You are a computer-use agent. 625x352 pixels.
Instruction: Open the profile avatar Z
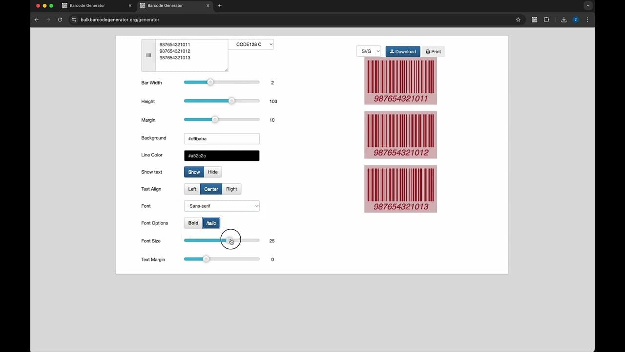[x=576, y=20]
